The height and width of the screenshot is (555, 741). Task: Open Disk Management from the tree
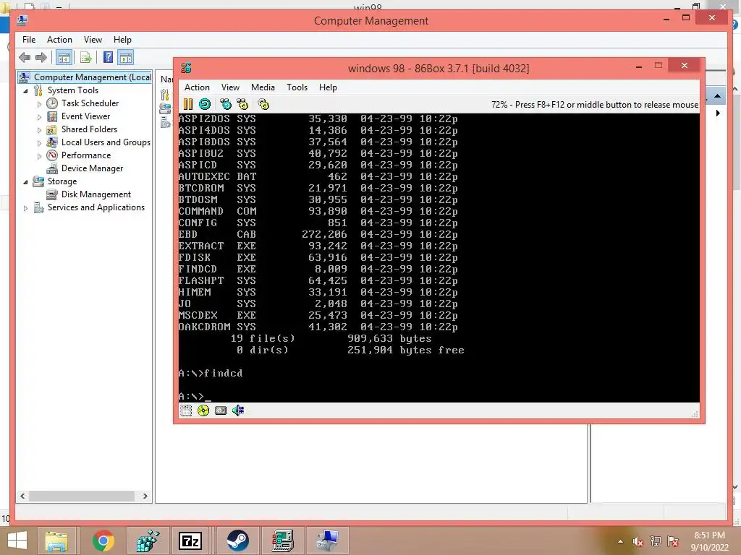click(x=96, y=194)
